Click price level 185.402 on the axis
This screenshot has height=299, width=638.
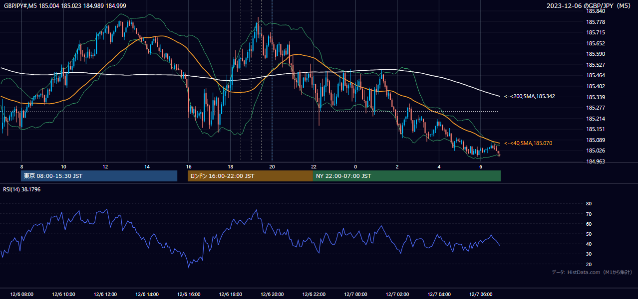tap(595, 86)
